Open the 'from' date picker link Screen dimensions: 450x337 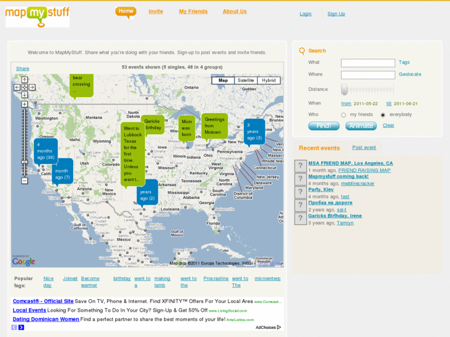pyautogui.click(x=346, y=103)
